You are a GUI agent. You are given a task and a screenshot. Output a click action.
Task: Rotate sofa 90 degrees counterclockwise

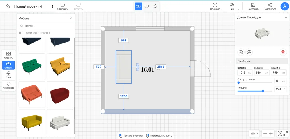tap(241, 52)
